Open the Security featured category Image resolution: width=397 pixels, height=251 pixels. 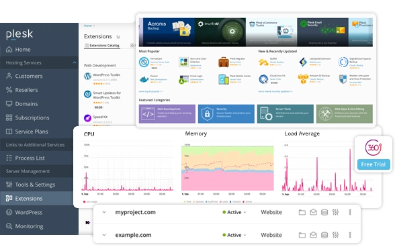[226, 114]
